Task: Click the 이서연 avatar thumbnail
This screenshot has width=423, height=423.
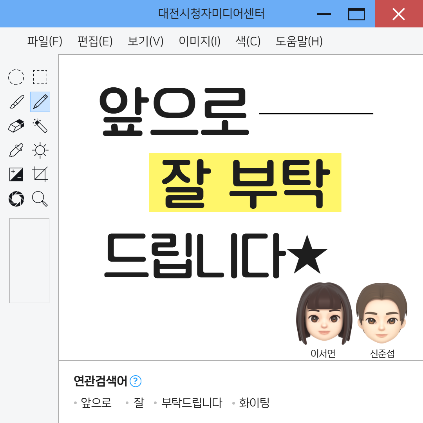Action: click(324, 314)
